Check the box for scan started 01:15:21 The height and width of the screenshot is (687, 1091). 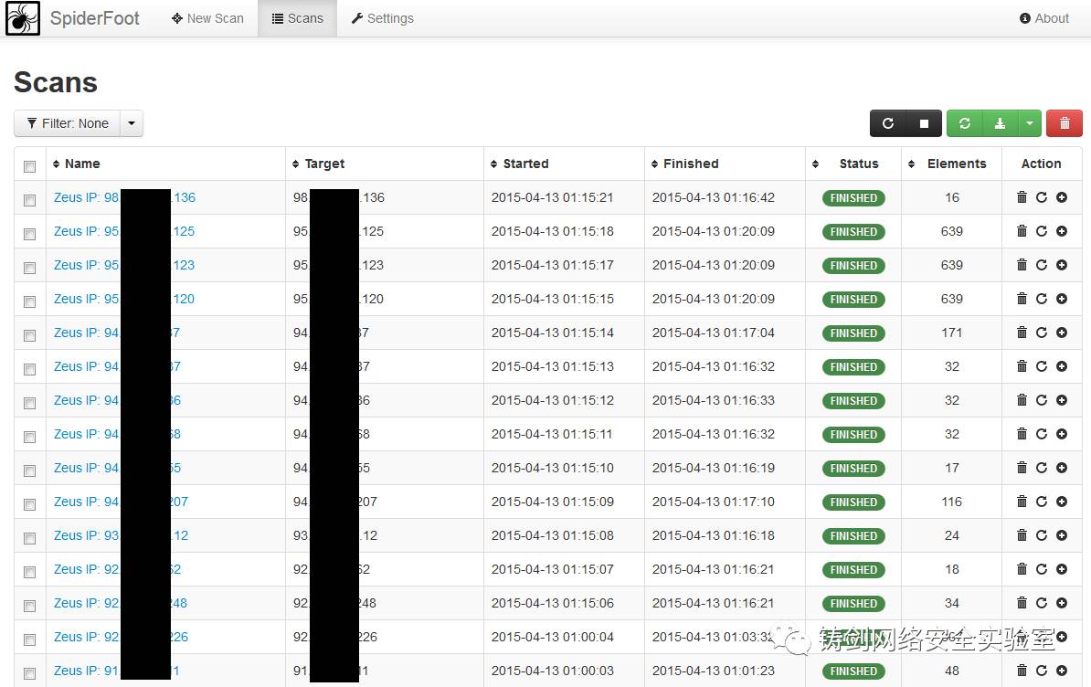tap(29, 200)
